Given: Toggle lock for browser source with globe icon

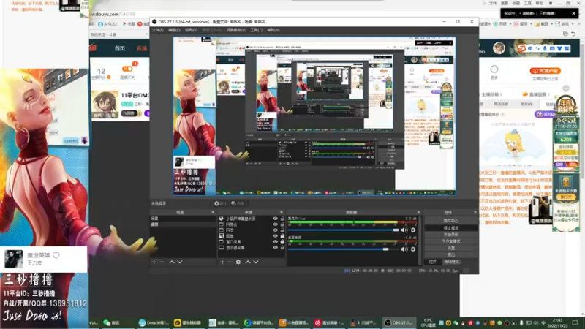Looking at the screenshot, I should point(282,219).
